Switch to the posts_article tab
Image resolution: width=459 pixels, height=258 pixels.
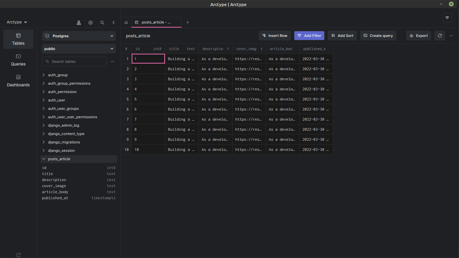point(156,22)
